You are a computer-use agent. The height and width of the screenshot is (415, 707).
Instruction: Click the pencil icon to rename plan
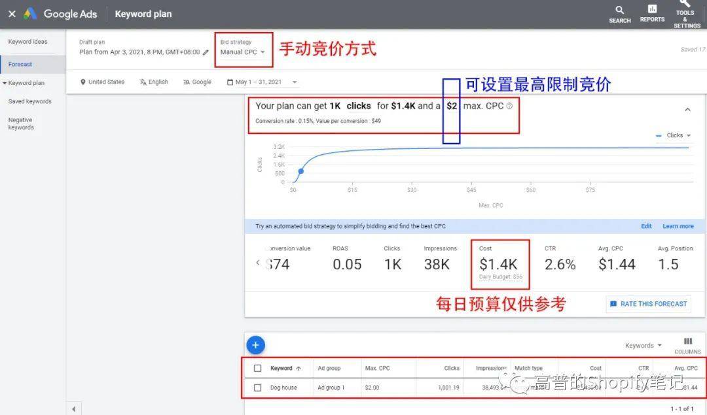206,52
